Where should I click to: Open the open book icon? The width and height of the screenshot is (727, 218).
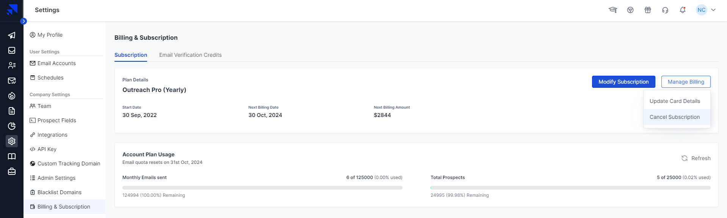pos(12,156)
